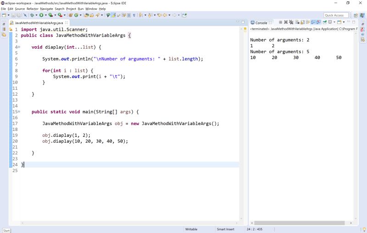This screenshot has width=367, height=233.
Task: Collapse main method fold at line 15
Action: (x=19, y=112)
